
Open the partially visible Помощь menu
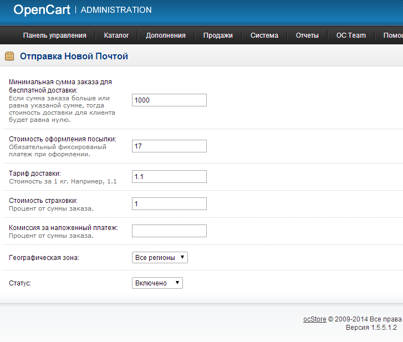(393, 35)
